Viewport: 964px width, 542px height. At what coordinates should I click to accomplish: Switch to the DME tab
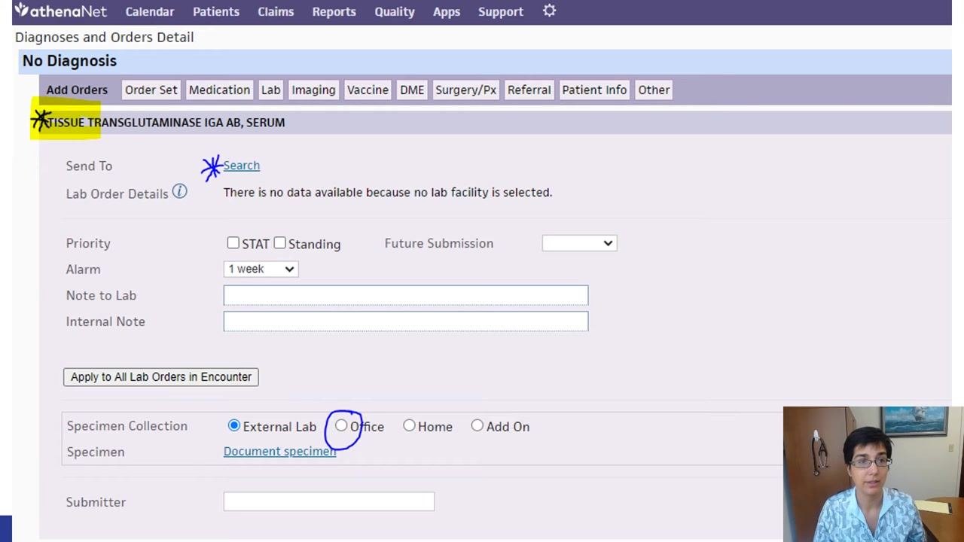tap(412, 90)
